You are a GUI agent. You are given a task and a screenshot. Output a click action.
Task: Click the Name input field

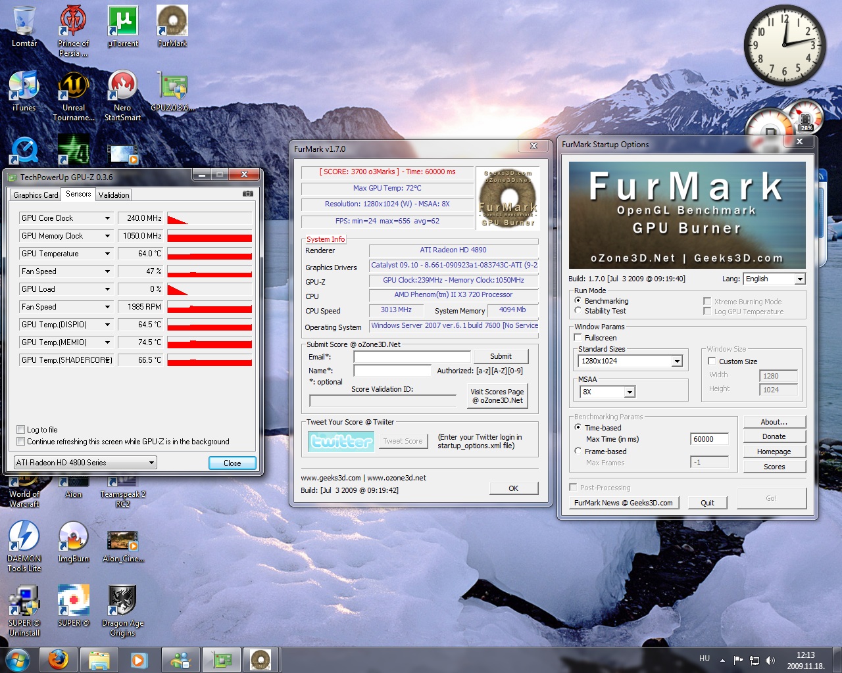coord(392,371)
